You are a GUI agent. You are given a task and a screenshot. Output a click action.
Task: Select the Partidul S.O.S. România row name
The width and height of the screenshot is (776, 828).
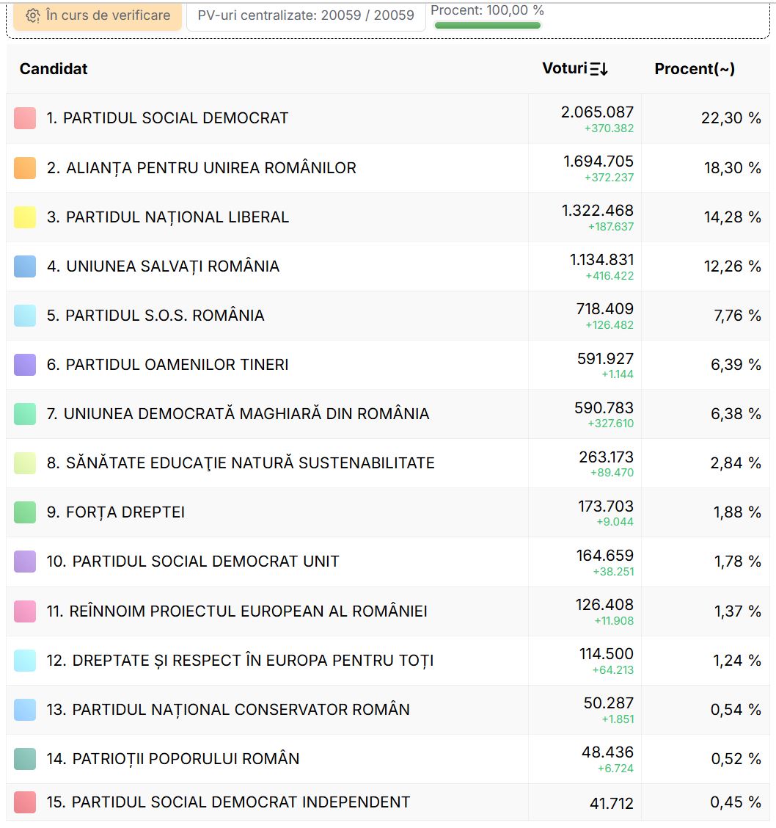164,316
